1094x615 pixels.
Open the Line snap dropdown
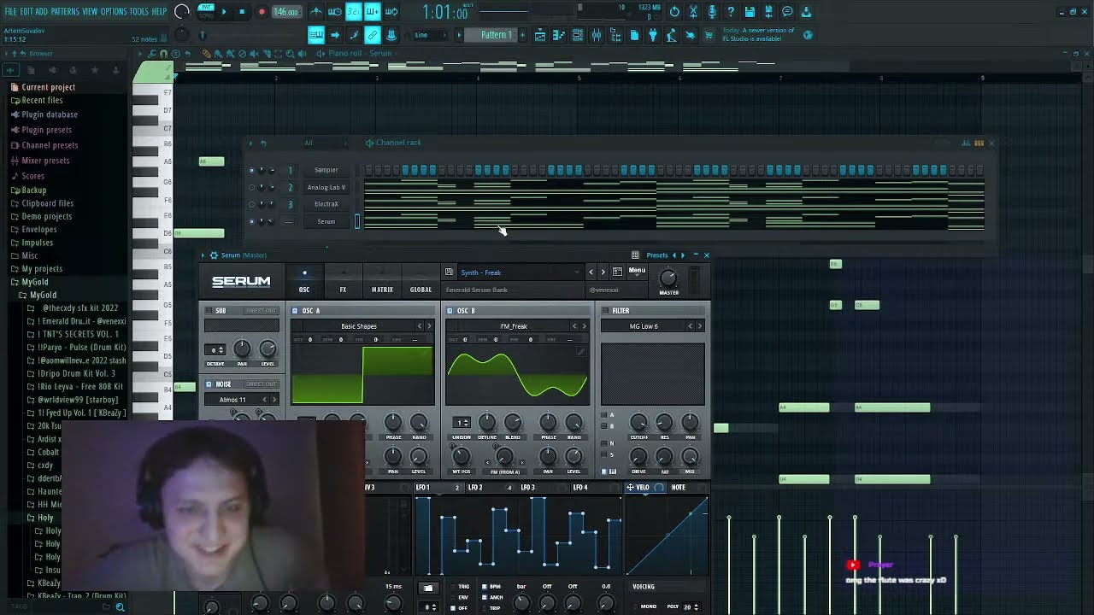pos(430,35)
